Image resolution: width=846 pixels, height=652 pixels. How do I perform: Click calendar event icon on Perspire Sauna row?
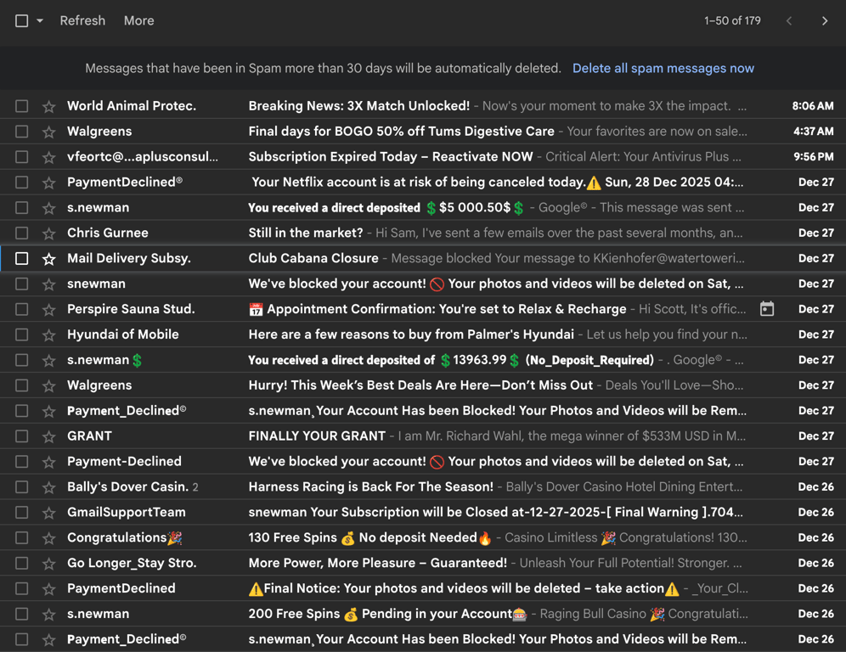[767, 309]
